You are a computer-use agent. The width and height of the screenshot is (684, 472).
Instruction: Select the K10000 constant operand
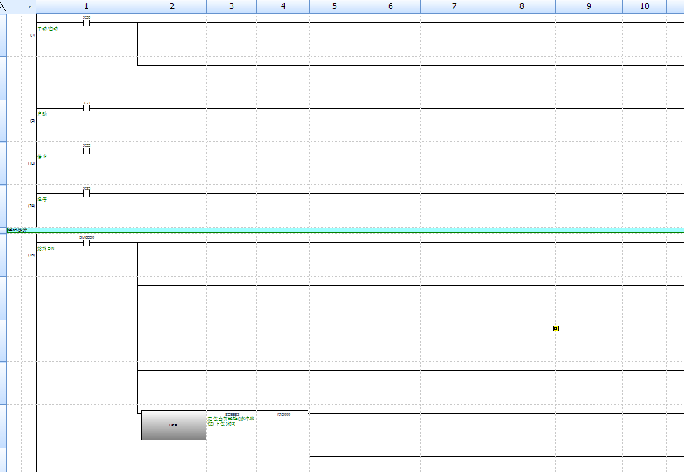coord(283,415)
